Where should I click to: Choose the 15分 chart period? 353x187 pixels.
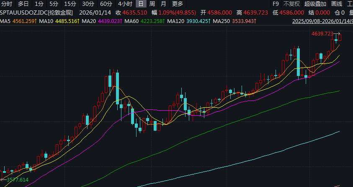pos(70,4)
